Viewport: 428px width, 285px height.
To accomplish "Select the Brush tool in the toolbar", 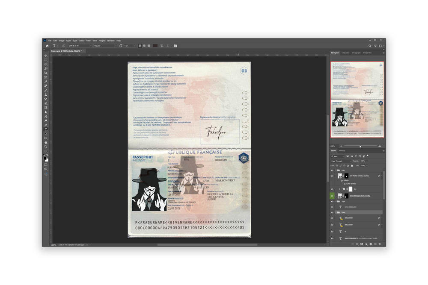I will pos(45,91).
